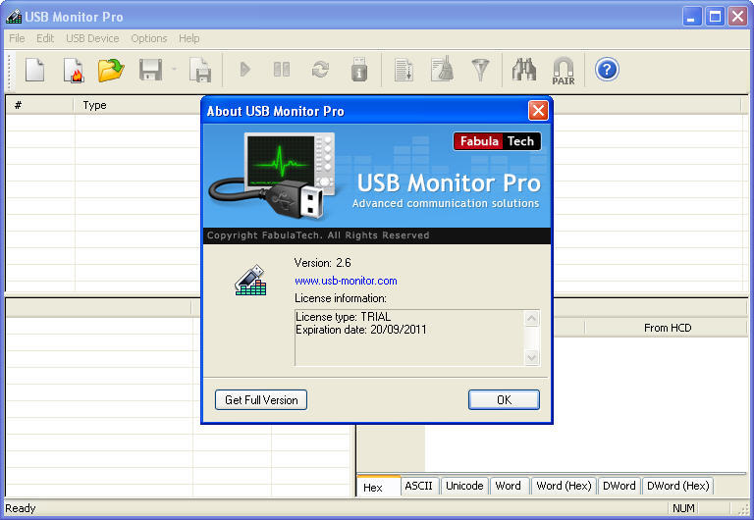Click the Version: 2.6 text
The image size is (754, 520).
[x=323, y=263]
